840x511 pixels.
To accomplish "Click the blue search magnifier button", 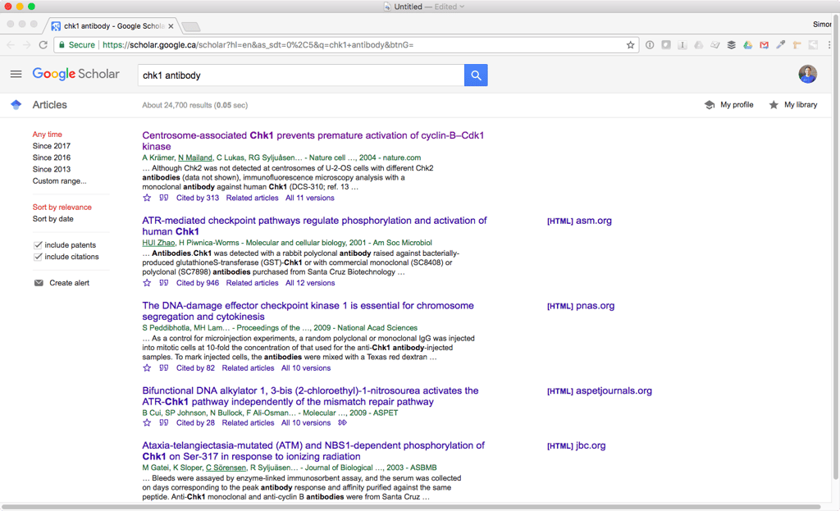I will 476,75.
